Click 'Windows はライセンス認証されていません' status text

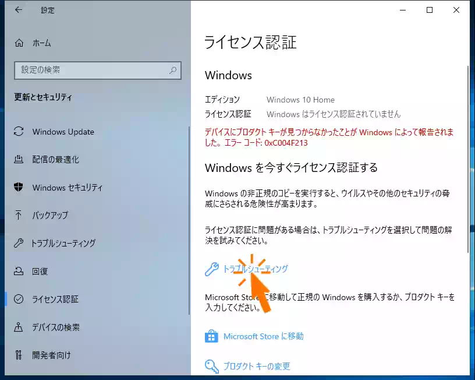coord(334,114)
